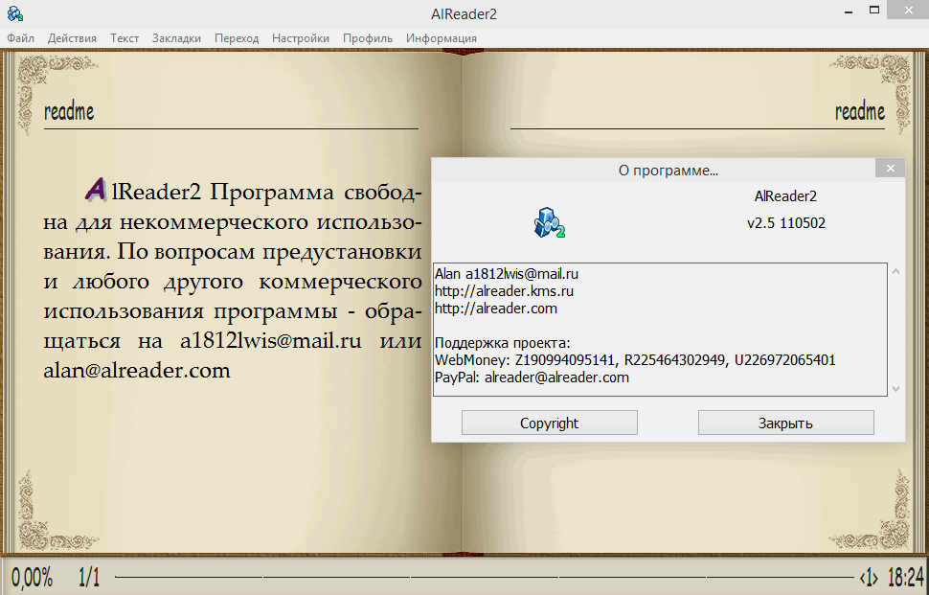Click the Закрыть button
929x595 pixels.
coord(785,423)
